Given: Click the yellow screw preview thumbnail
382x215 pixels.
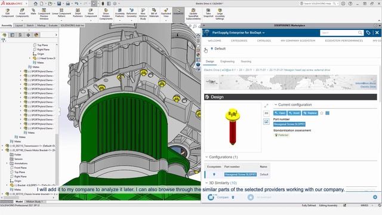Looking at the screenshot, I should (233, 127).
